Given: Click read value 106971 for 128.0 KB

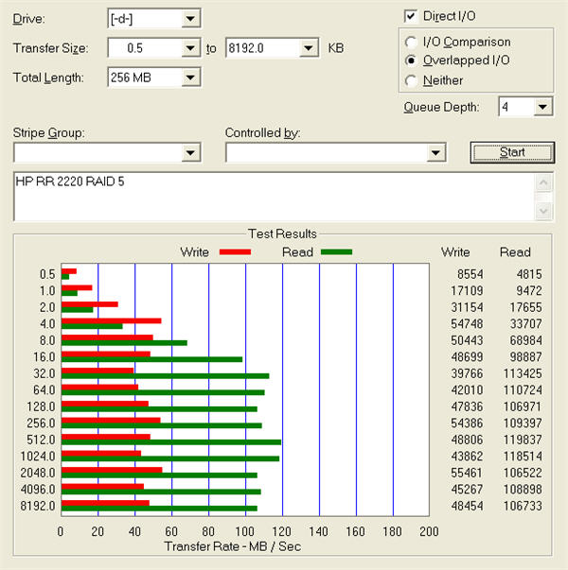Looking at the screenshot, I should 523,406.
